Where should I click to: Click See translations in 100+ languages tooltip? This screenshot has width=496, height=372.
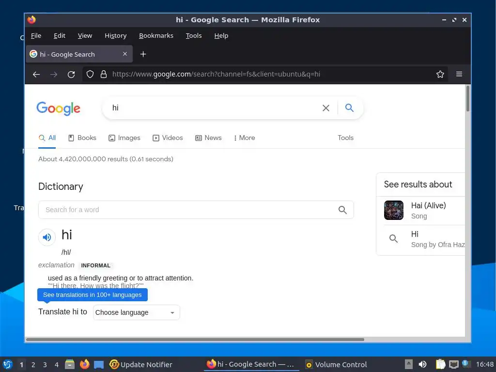pos(93,295)
